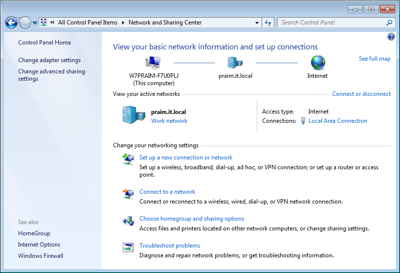The image size is (400, 273).
Task: Open Local Area Connection status
Action: [x=338, y=121]
